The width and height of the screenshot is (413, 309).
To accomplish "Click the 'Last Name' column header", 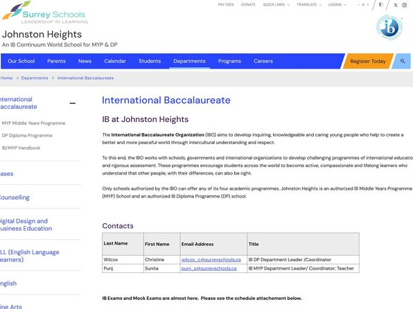I will click(123, 244).
